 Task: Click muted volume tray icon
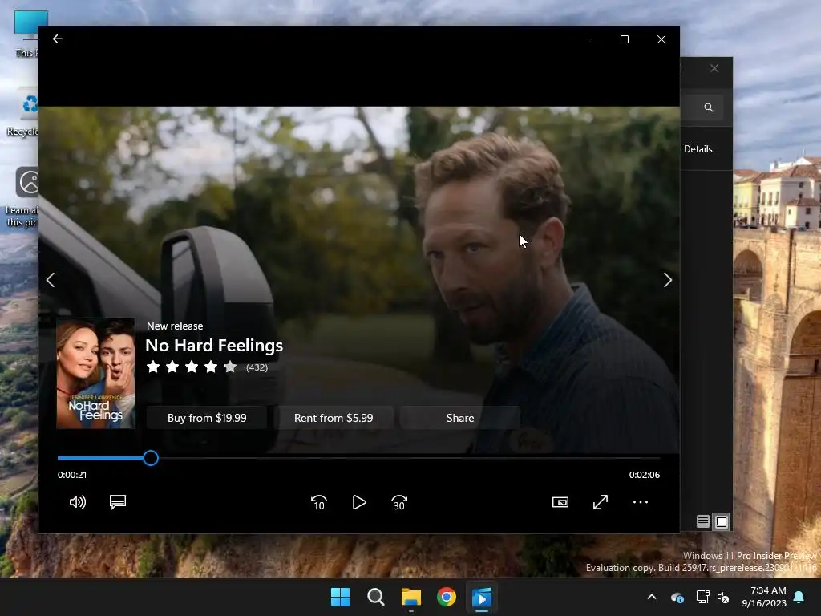pos(723,597)
